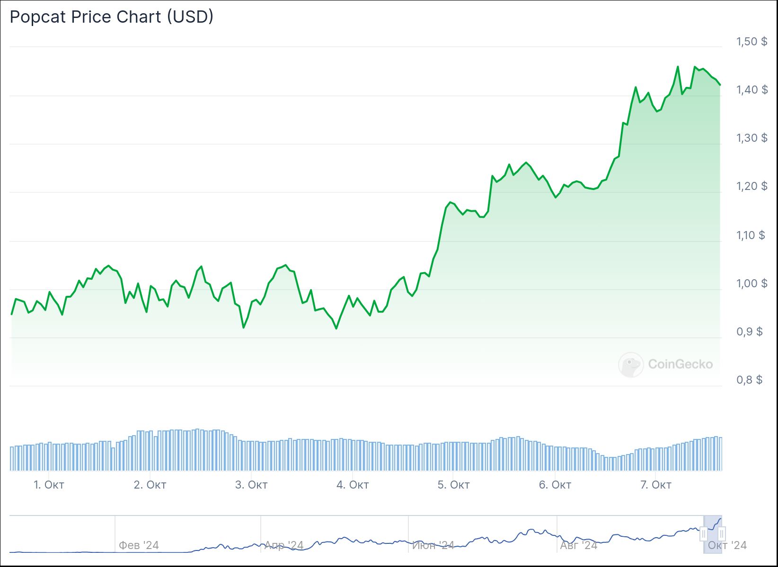Click the '4. Окт' date axis label

(x=353, y=485)
